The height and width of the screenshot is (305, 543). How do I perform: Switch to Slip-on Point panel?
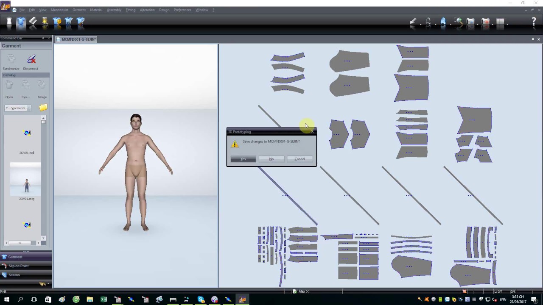coord(25,266)
